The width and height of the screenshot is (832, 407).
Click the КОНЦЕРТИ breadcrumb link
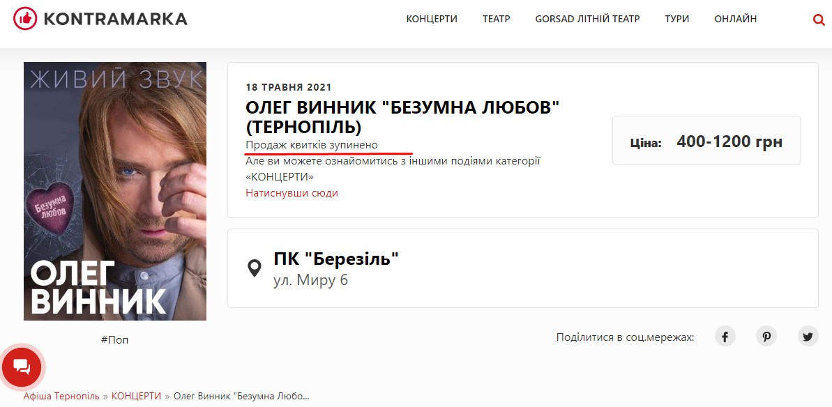(x=137, y=397)
